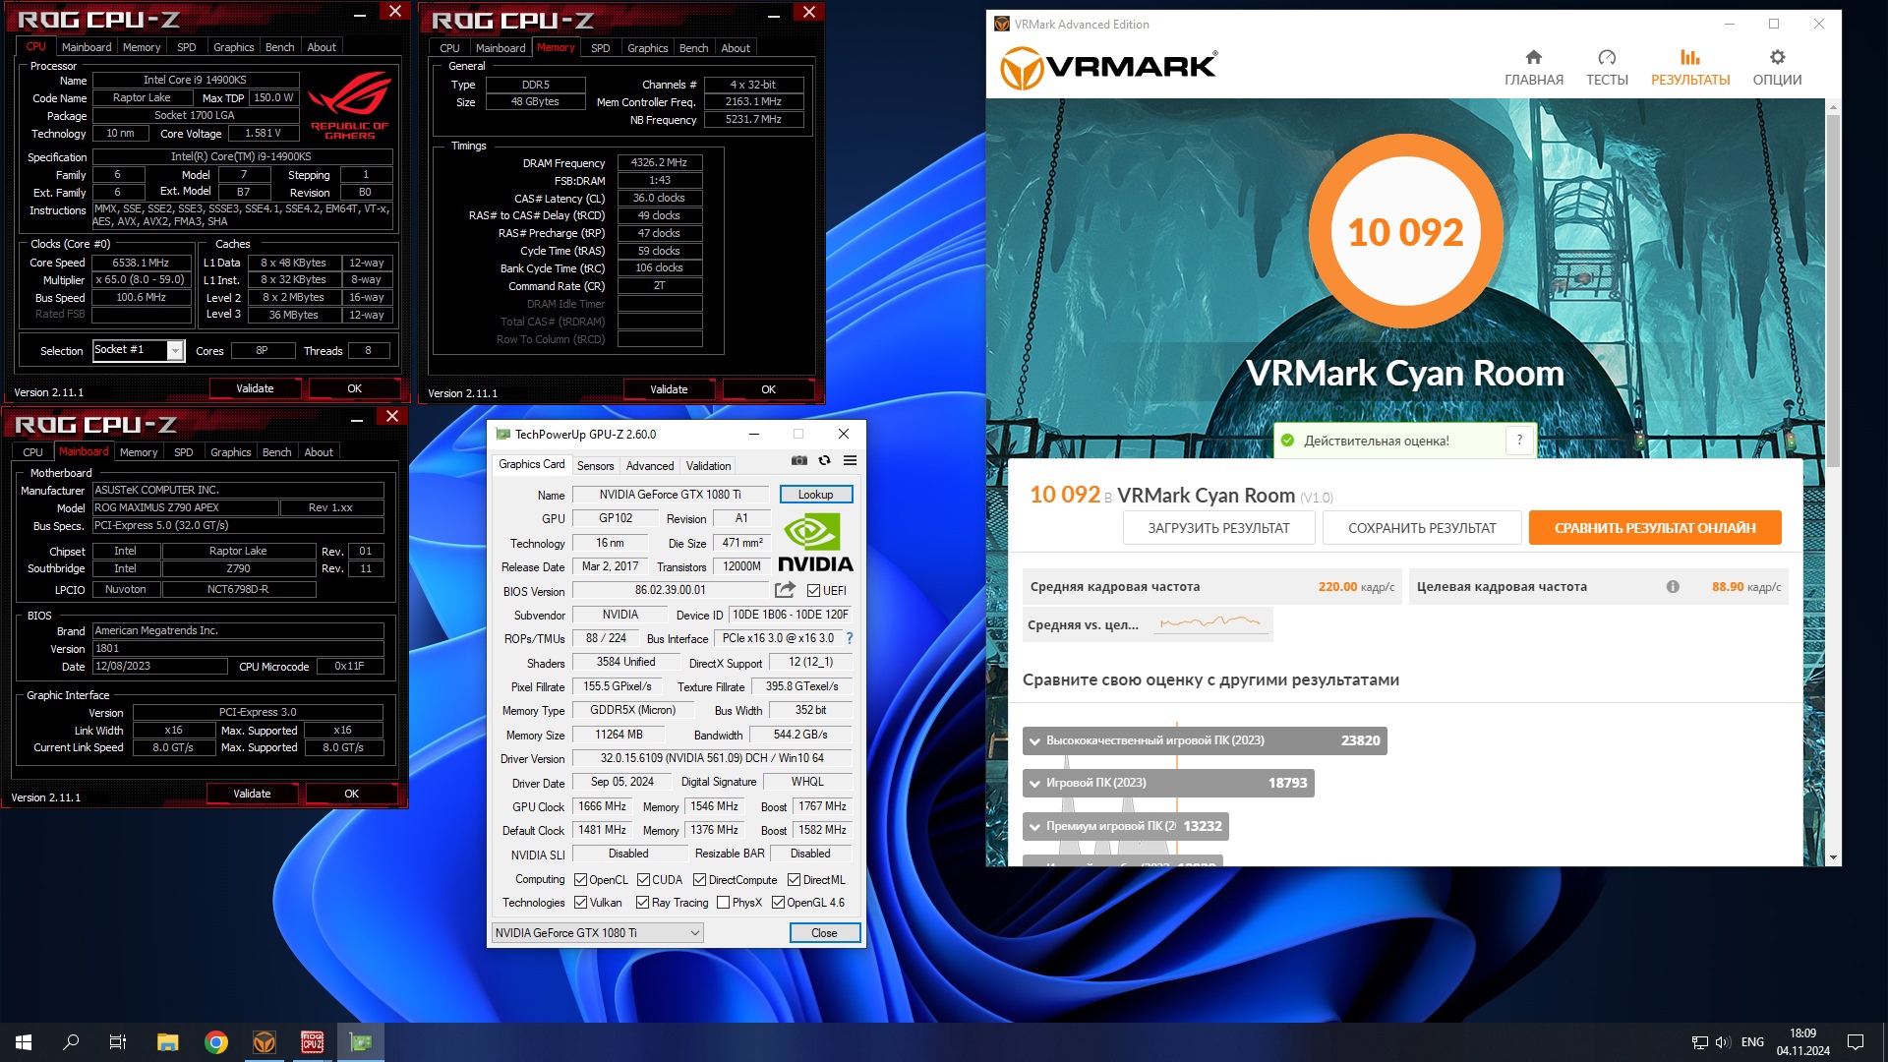1888x1062 pixels.
Task: Toggle the Vulkan checkbox
Action: pos(580,903)
